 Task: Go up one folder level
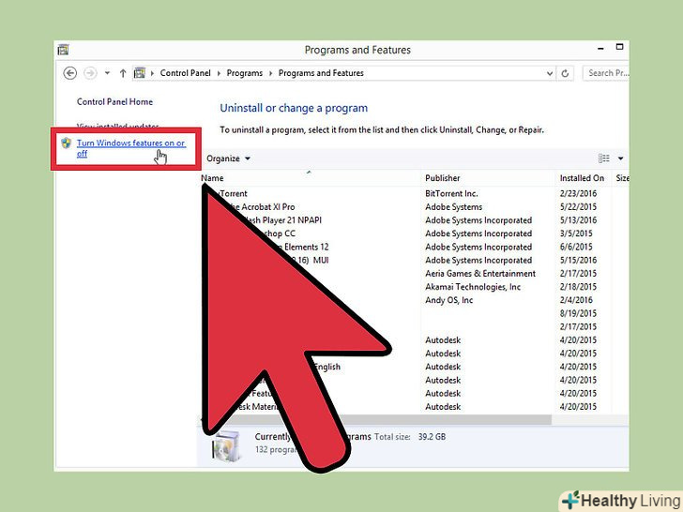[123, 73]
